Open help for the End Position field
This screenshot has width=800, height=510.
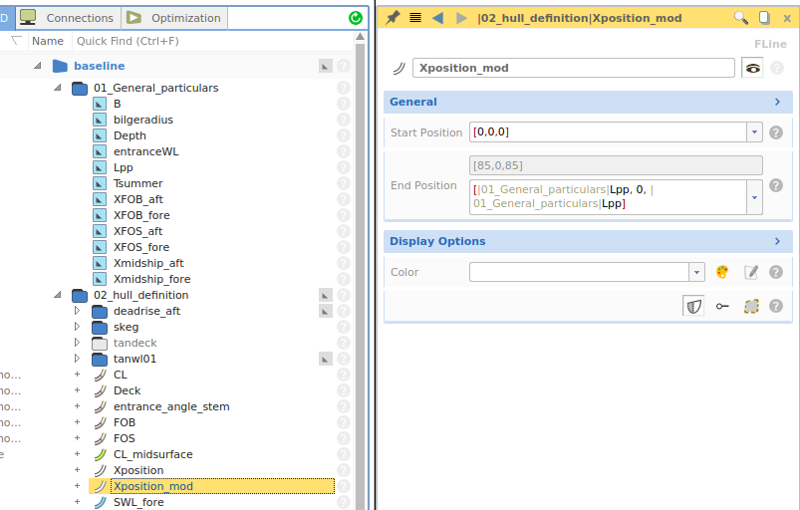pos(776,185)
